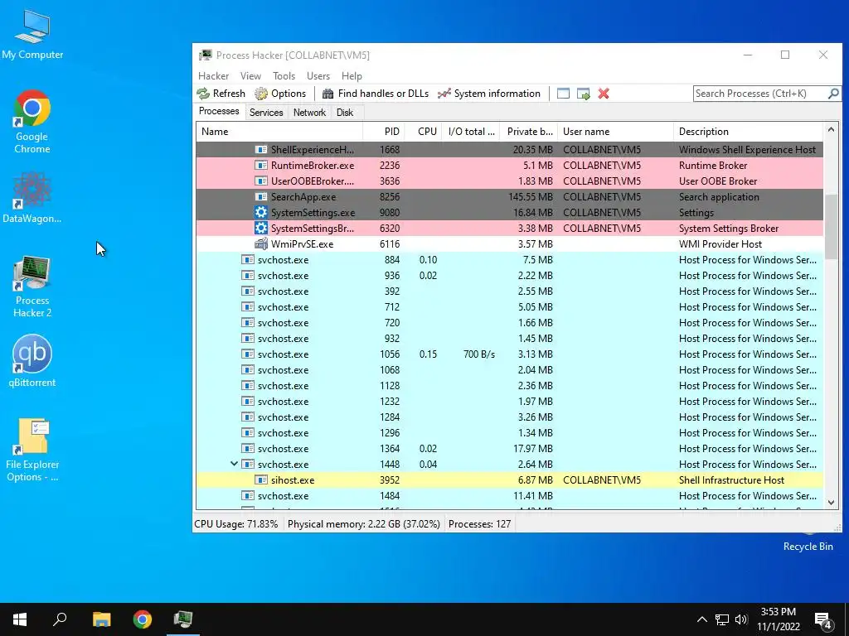Screen dimensions: 849x636
Task: Open the Users menu
Action: tap(318, 76)
